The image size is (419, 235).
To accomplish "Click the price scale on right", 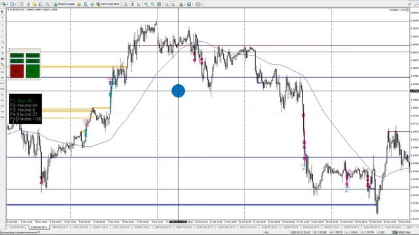I will pyautogui.click(x=414, y=114).
